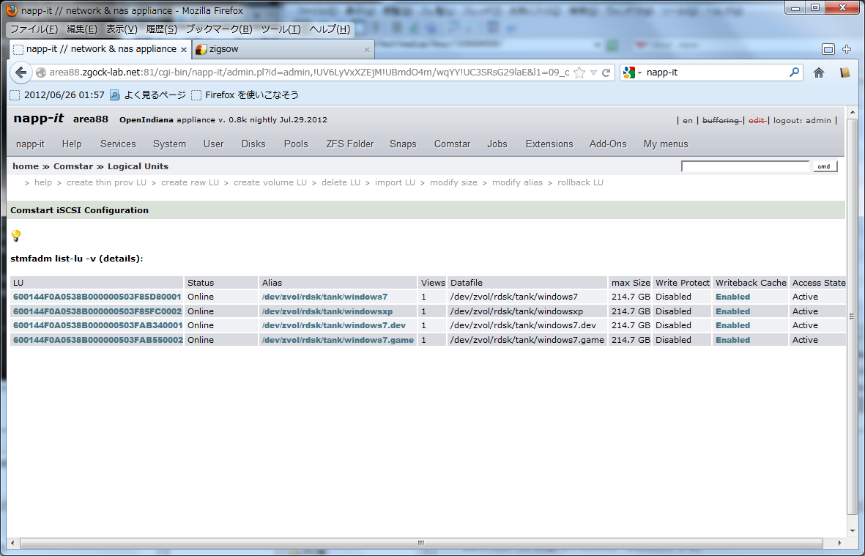Click import LU submenu
The image size is (865, 556).
(x=395, y=182)
